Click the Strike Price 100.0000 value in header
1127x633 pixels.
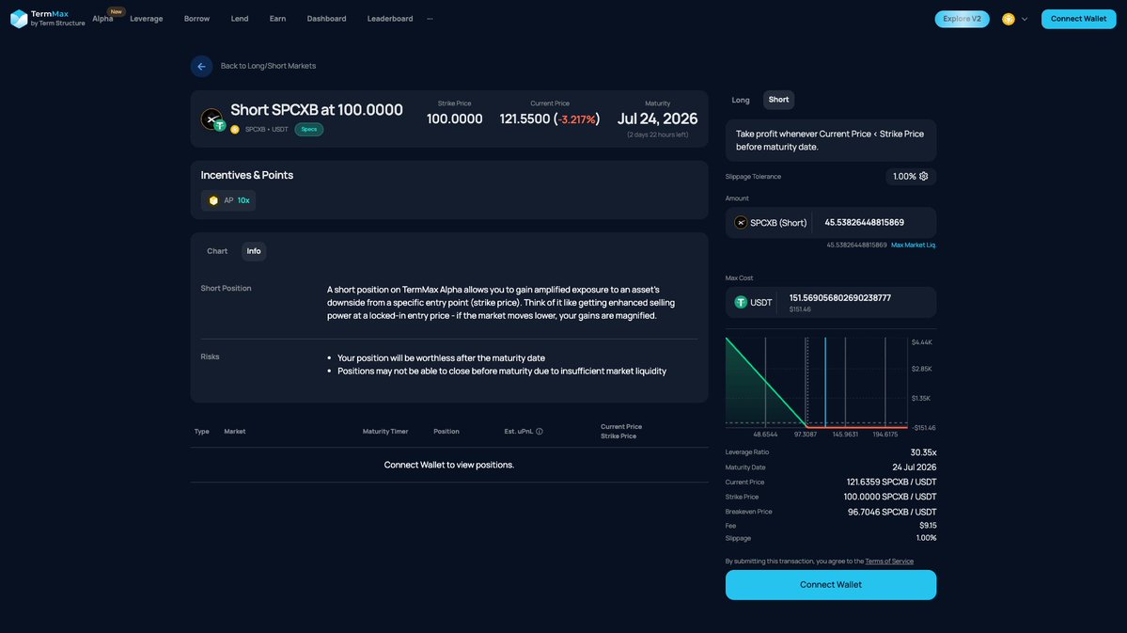coord(454,119)
